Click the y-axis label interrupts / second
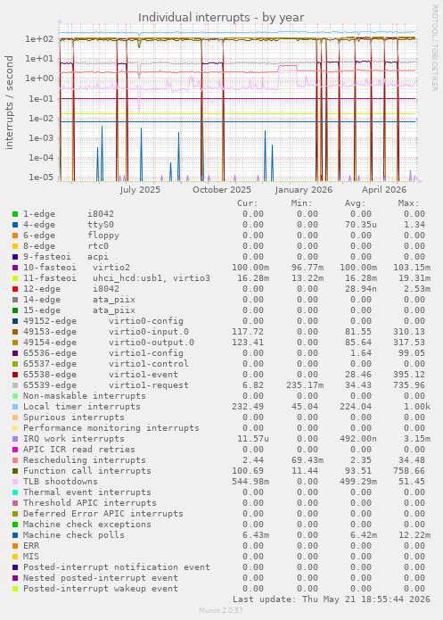The height and width of the screenshot is (620, 443). 9,103
